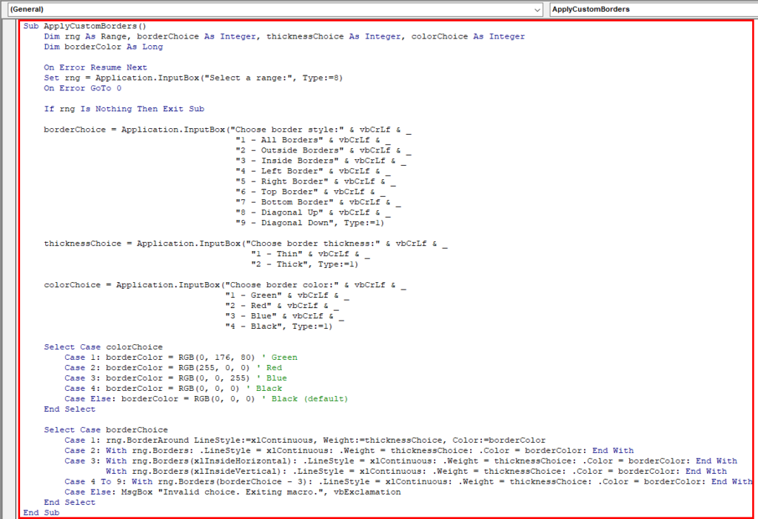Click the 'Case 4: borderColor' Black line
The image size is (758, 519).
[173, 389]
